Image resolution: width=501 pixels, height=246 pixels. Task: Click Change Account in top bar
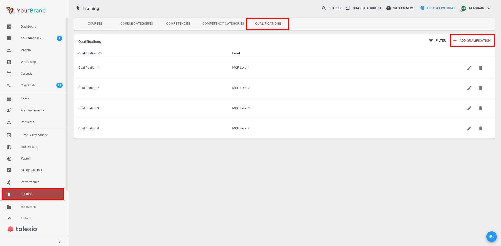coord(363,8)
